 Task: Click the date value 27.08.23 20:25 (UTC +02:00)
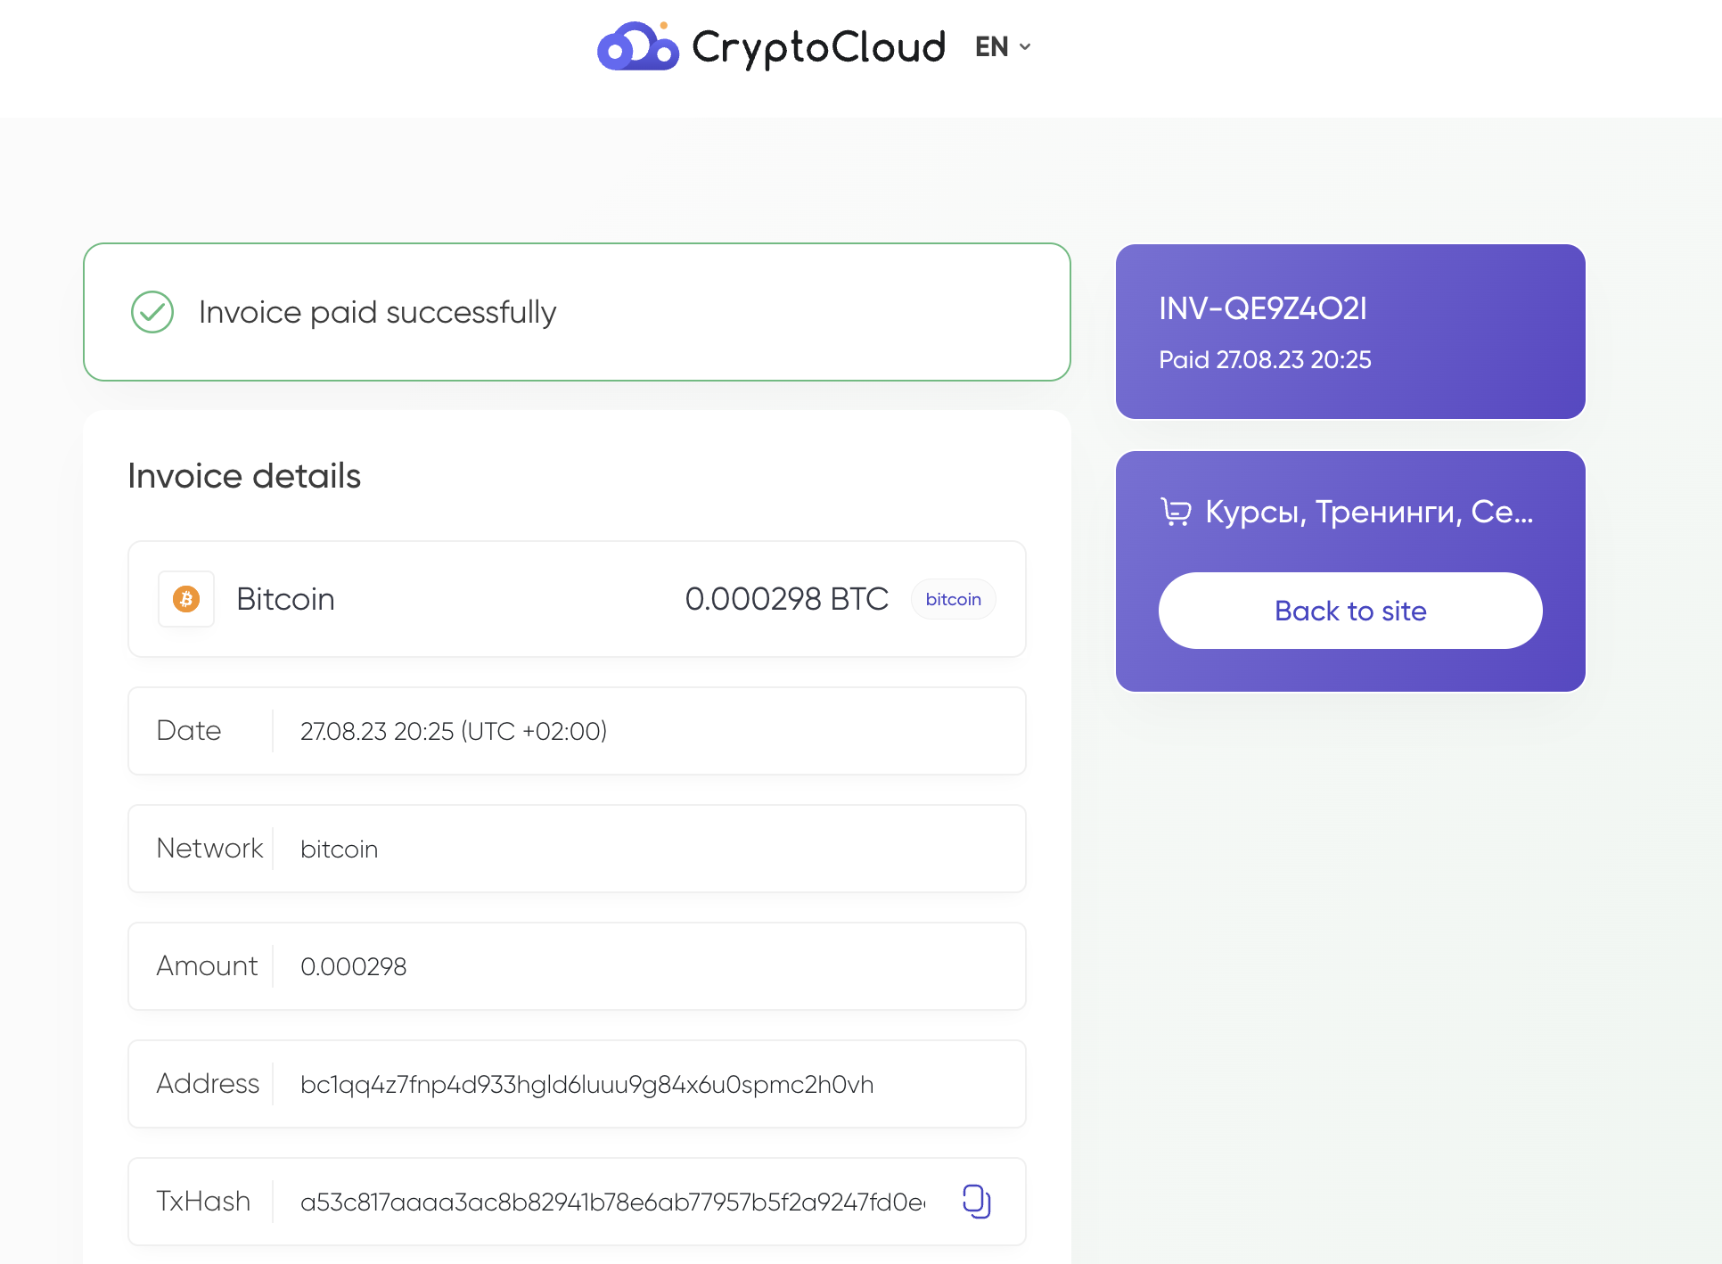coord(454,731)
